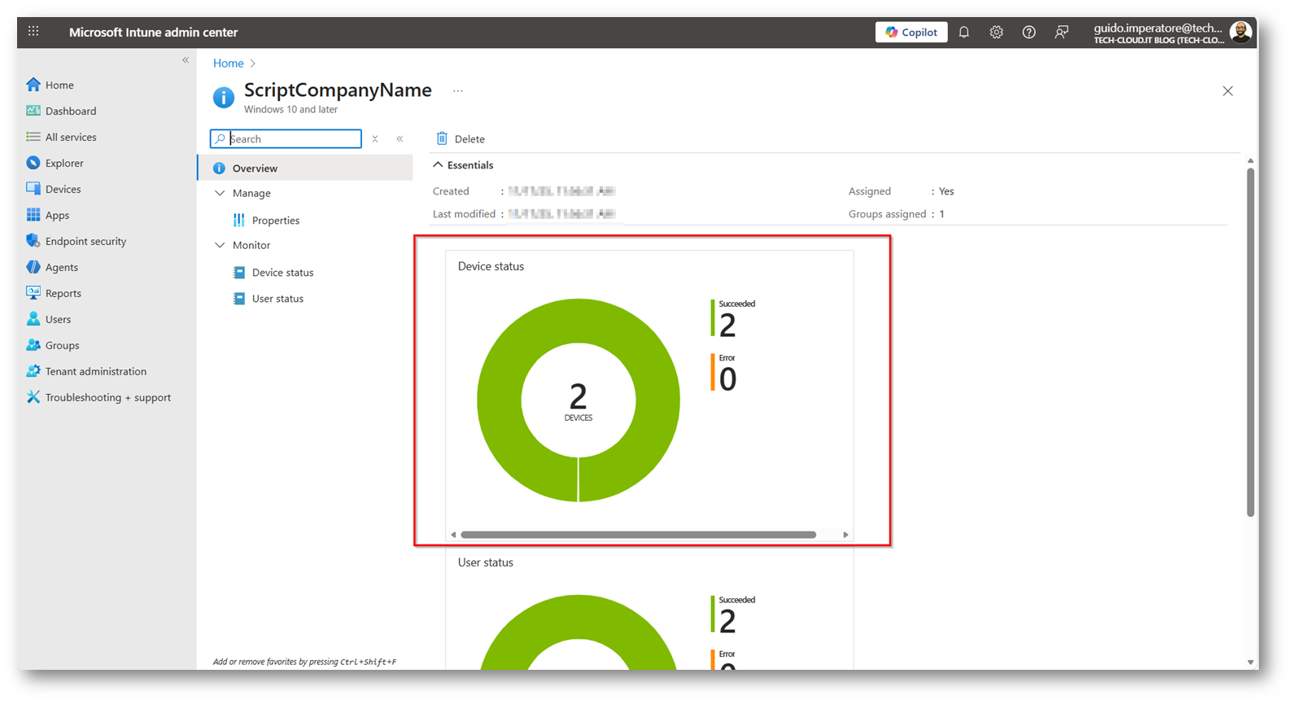The width and height of the screenshot is (1293, 704).
Task: Click the help question mark icon
Action: pyautogui.click(x=1029, y=33)
